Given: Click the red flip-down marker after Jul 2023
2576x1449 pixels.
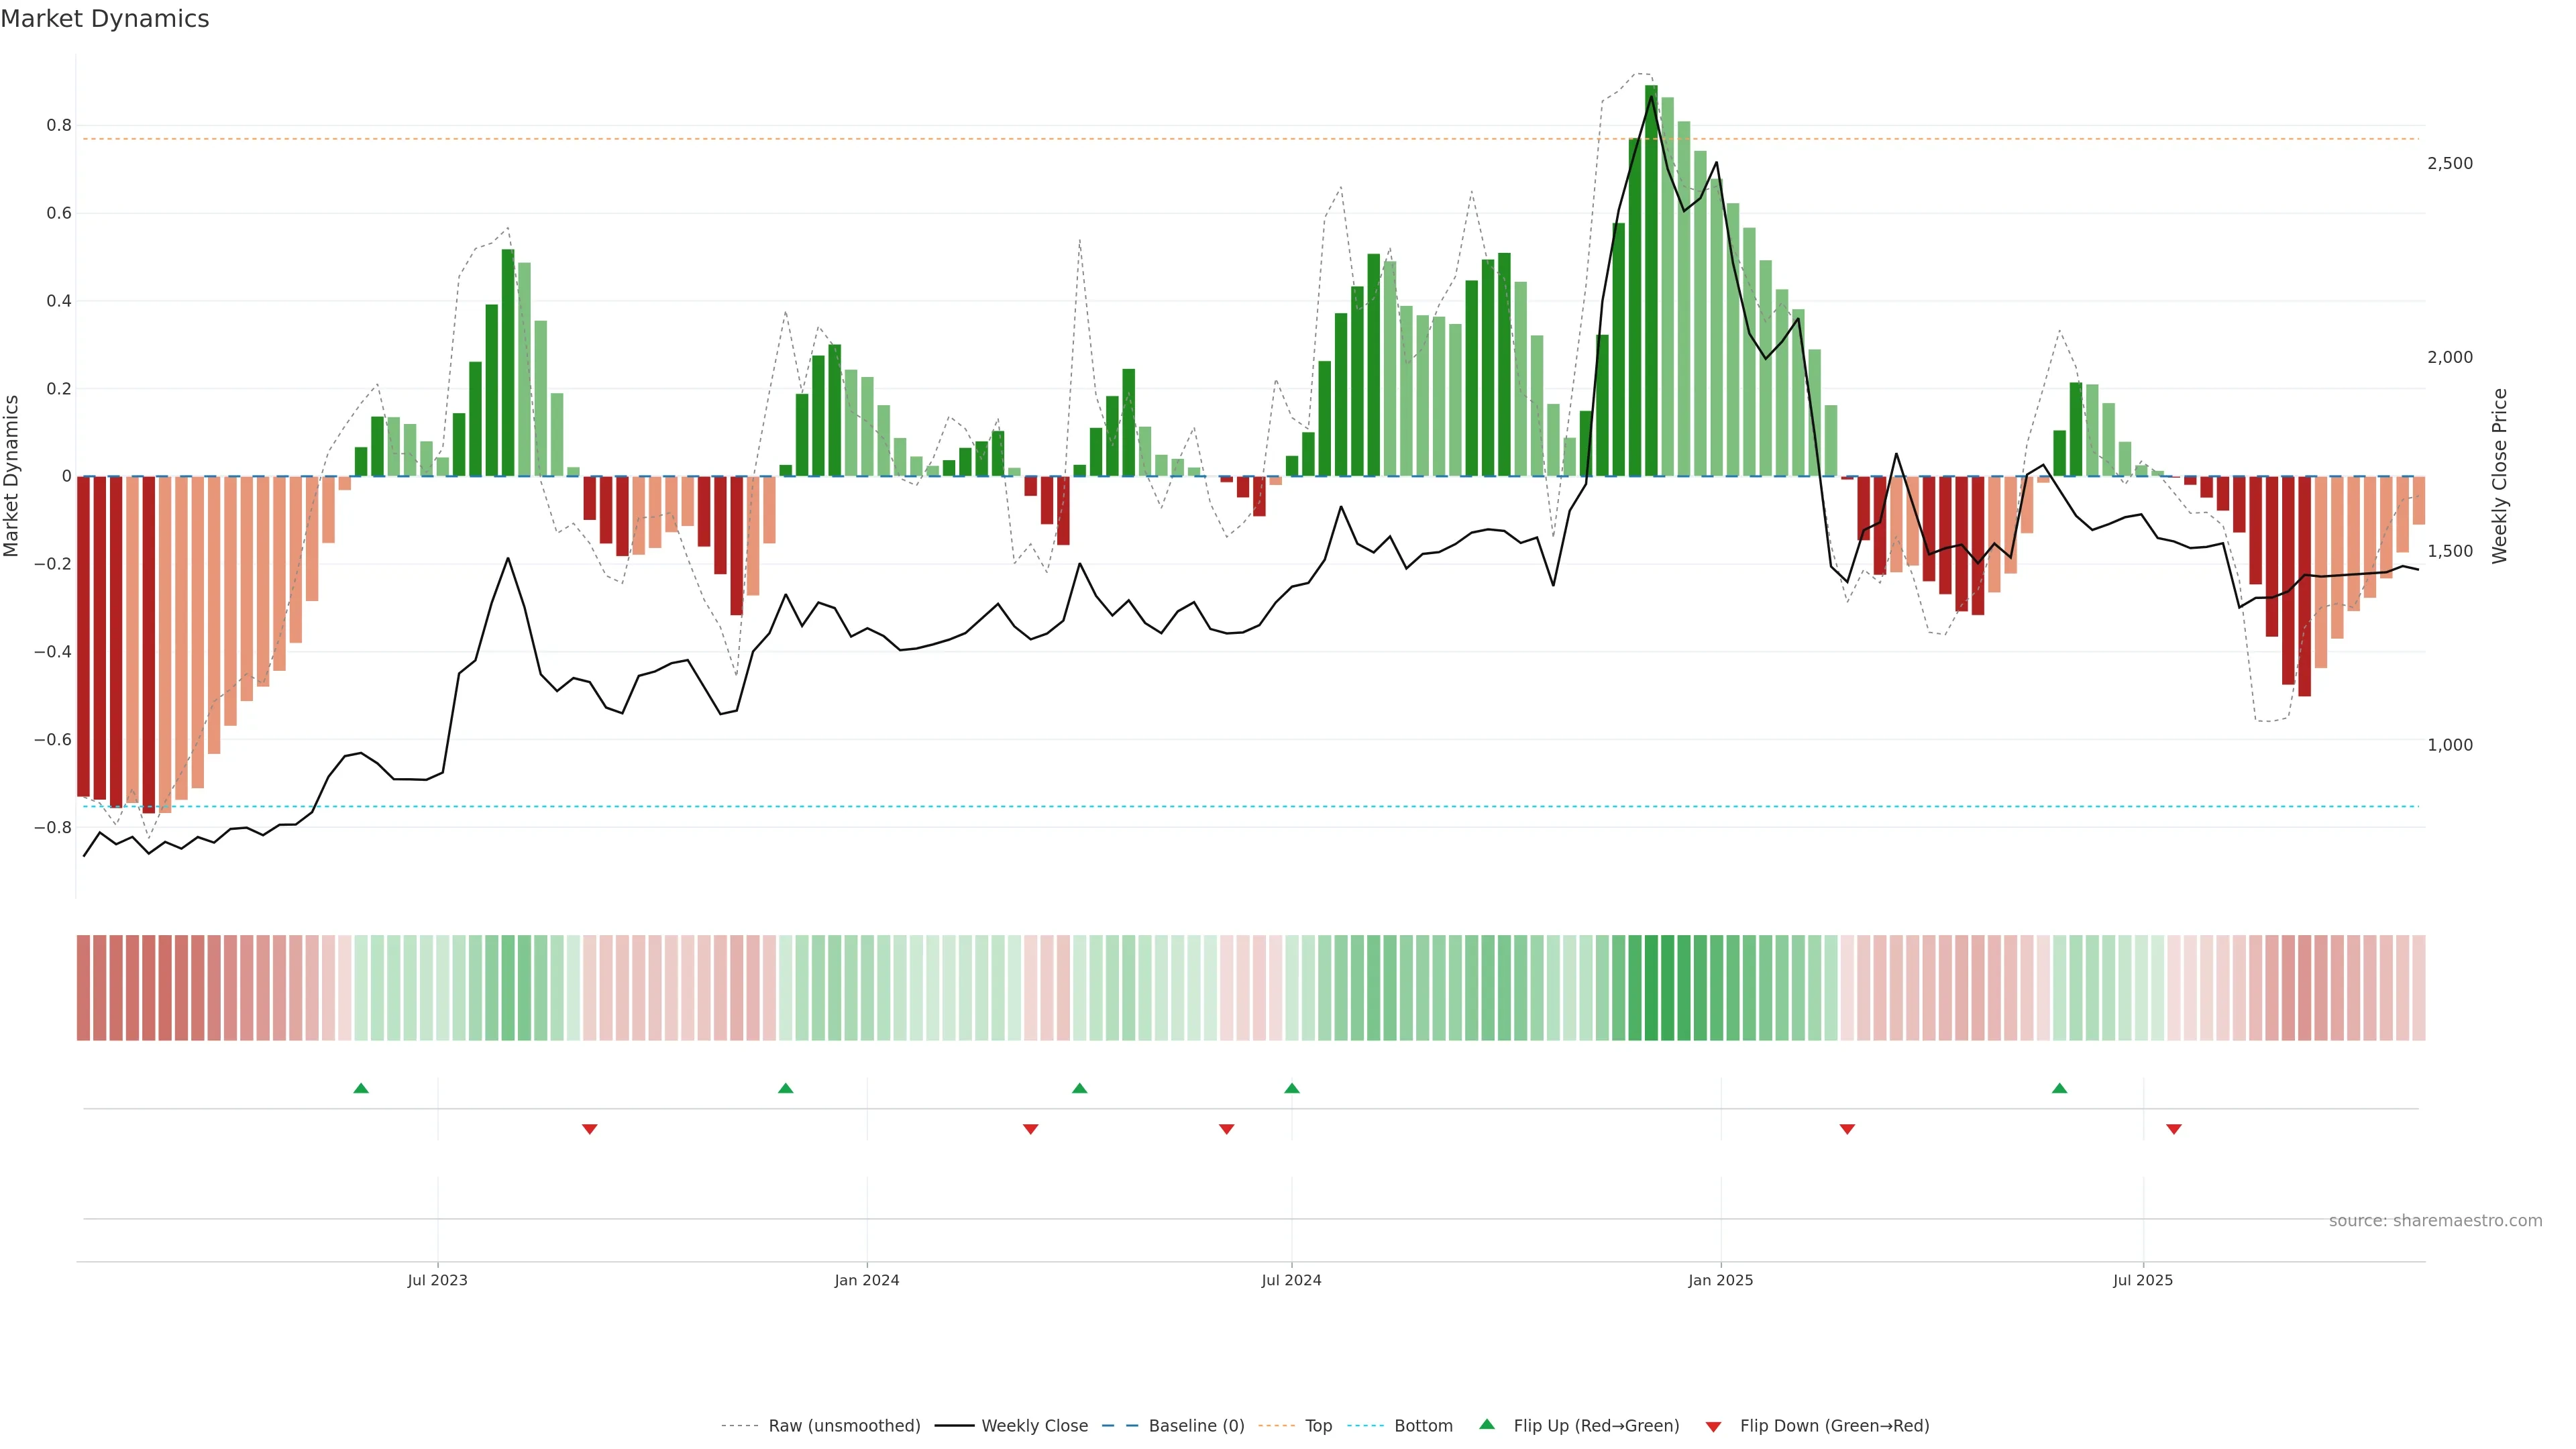Looking at the screenshot, I should 590,1129.
